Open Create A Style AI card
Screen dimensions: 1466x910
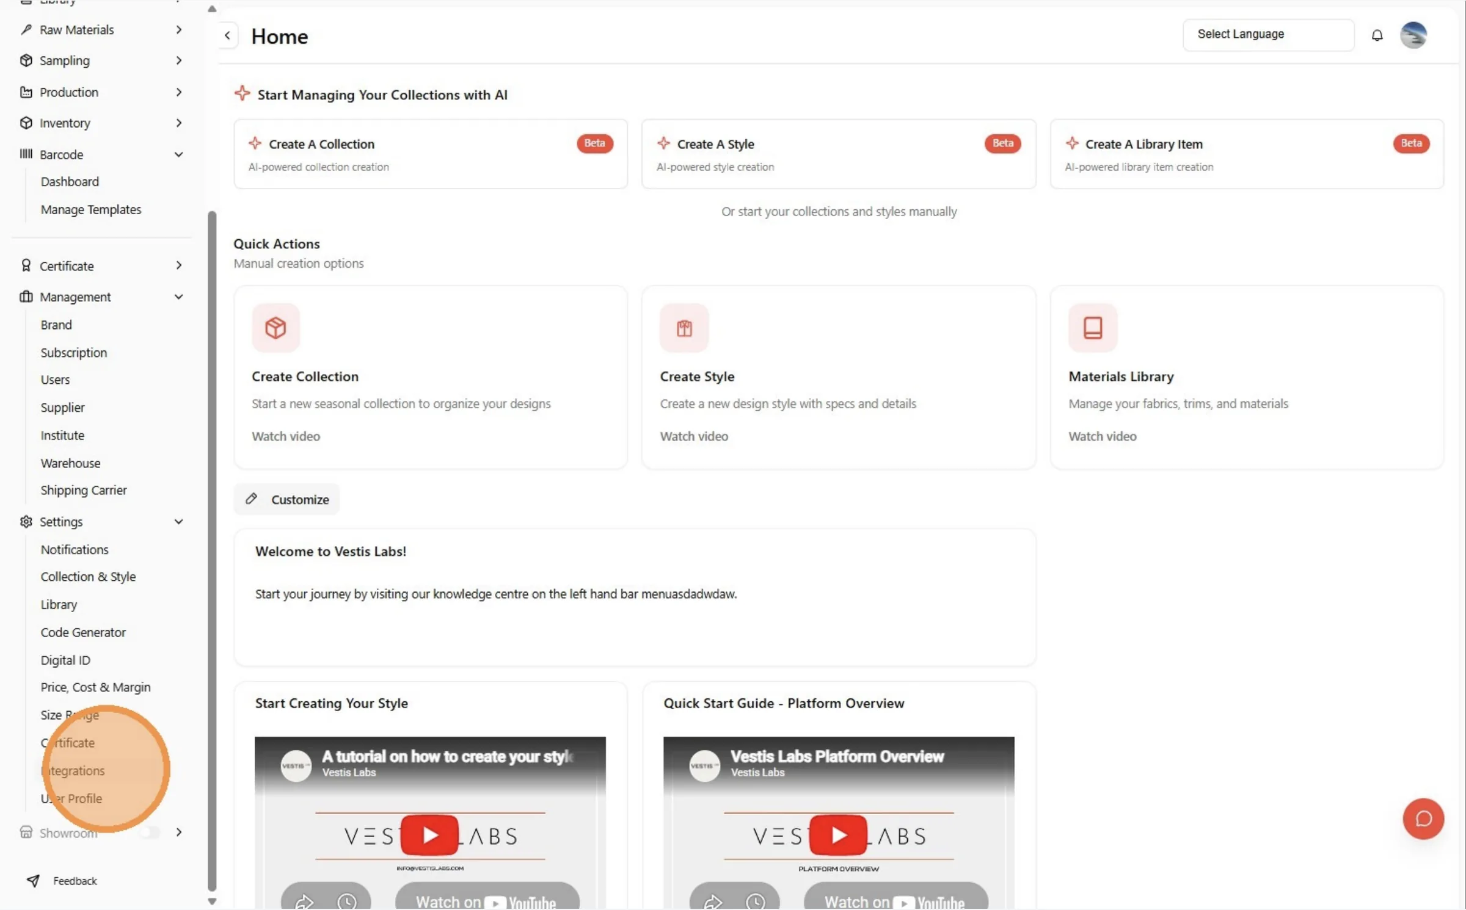(x=839, y=154)
